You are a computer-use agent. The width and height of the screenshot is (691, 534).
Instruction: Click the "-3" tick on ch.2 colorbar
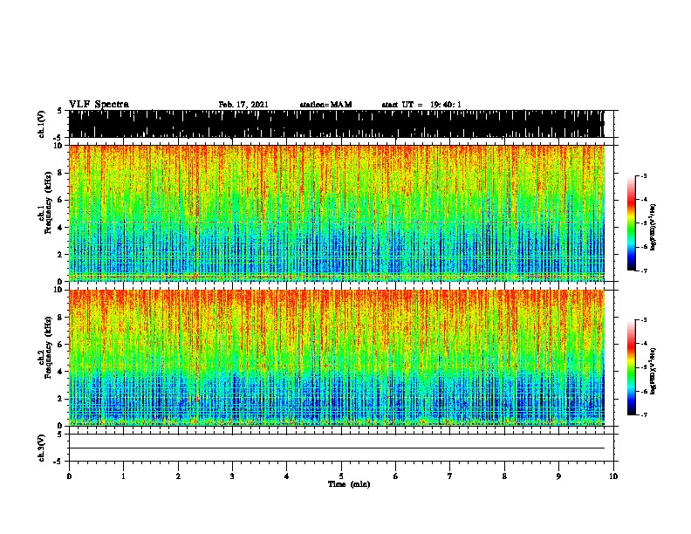click(x=644, y=320)
